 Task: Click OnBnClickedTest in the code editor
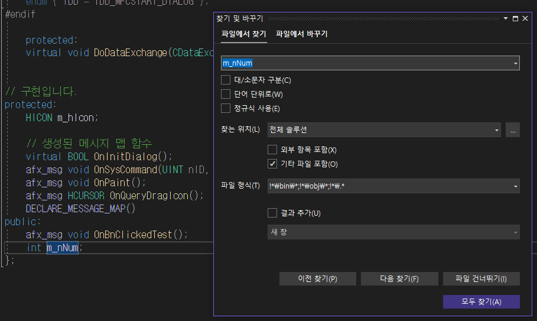point(133,235)
